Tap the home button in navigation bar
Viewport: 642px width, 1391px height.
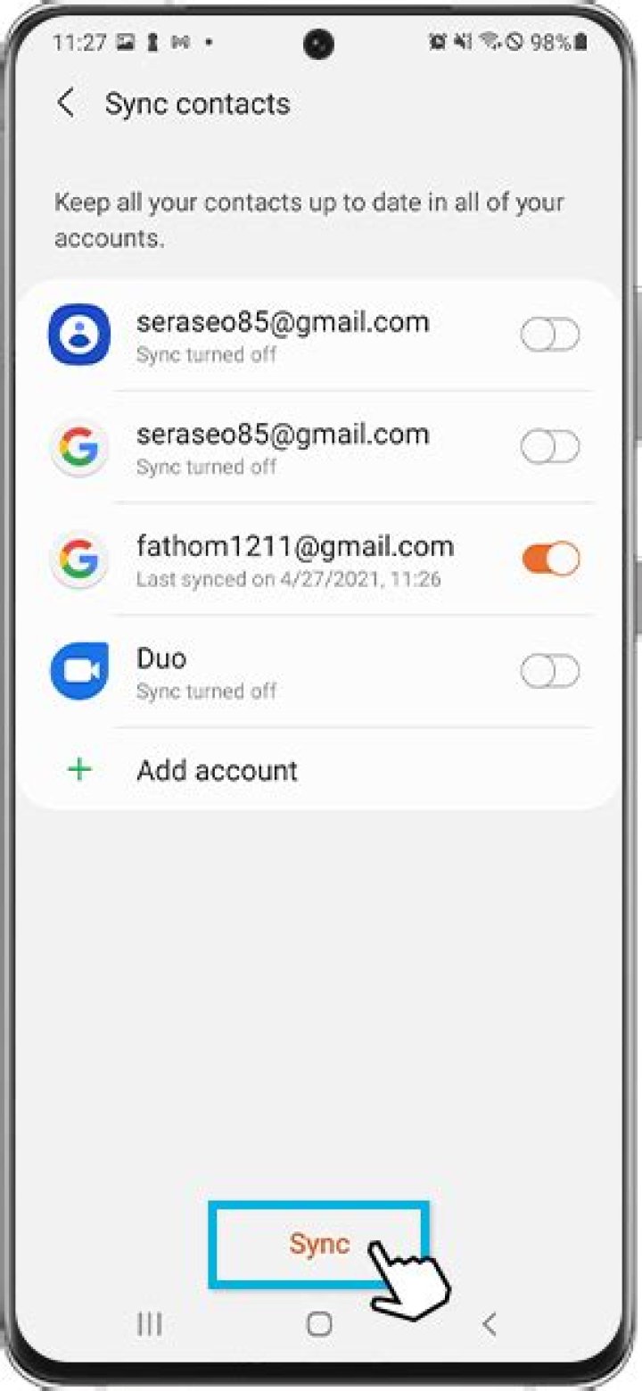[319, 1324]
